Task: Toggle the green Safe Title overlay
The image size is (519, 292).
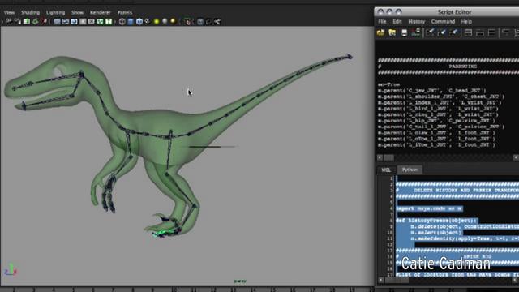Action: coord(109,22)
